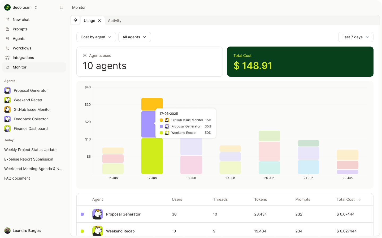Click the 23.434 tokens cell
This screenshot has width=382, height=238.
[261, 214]
